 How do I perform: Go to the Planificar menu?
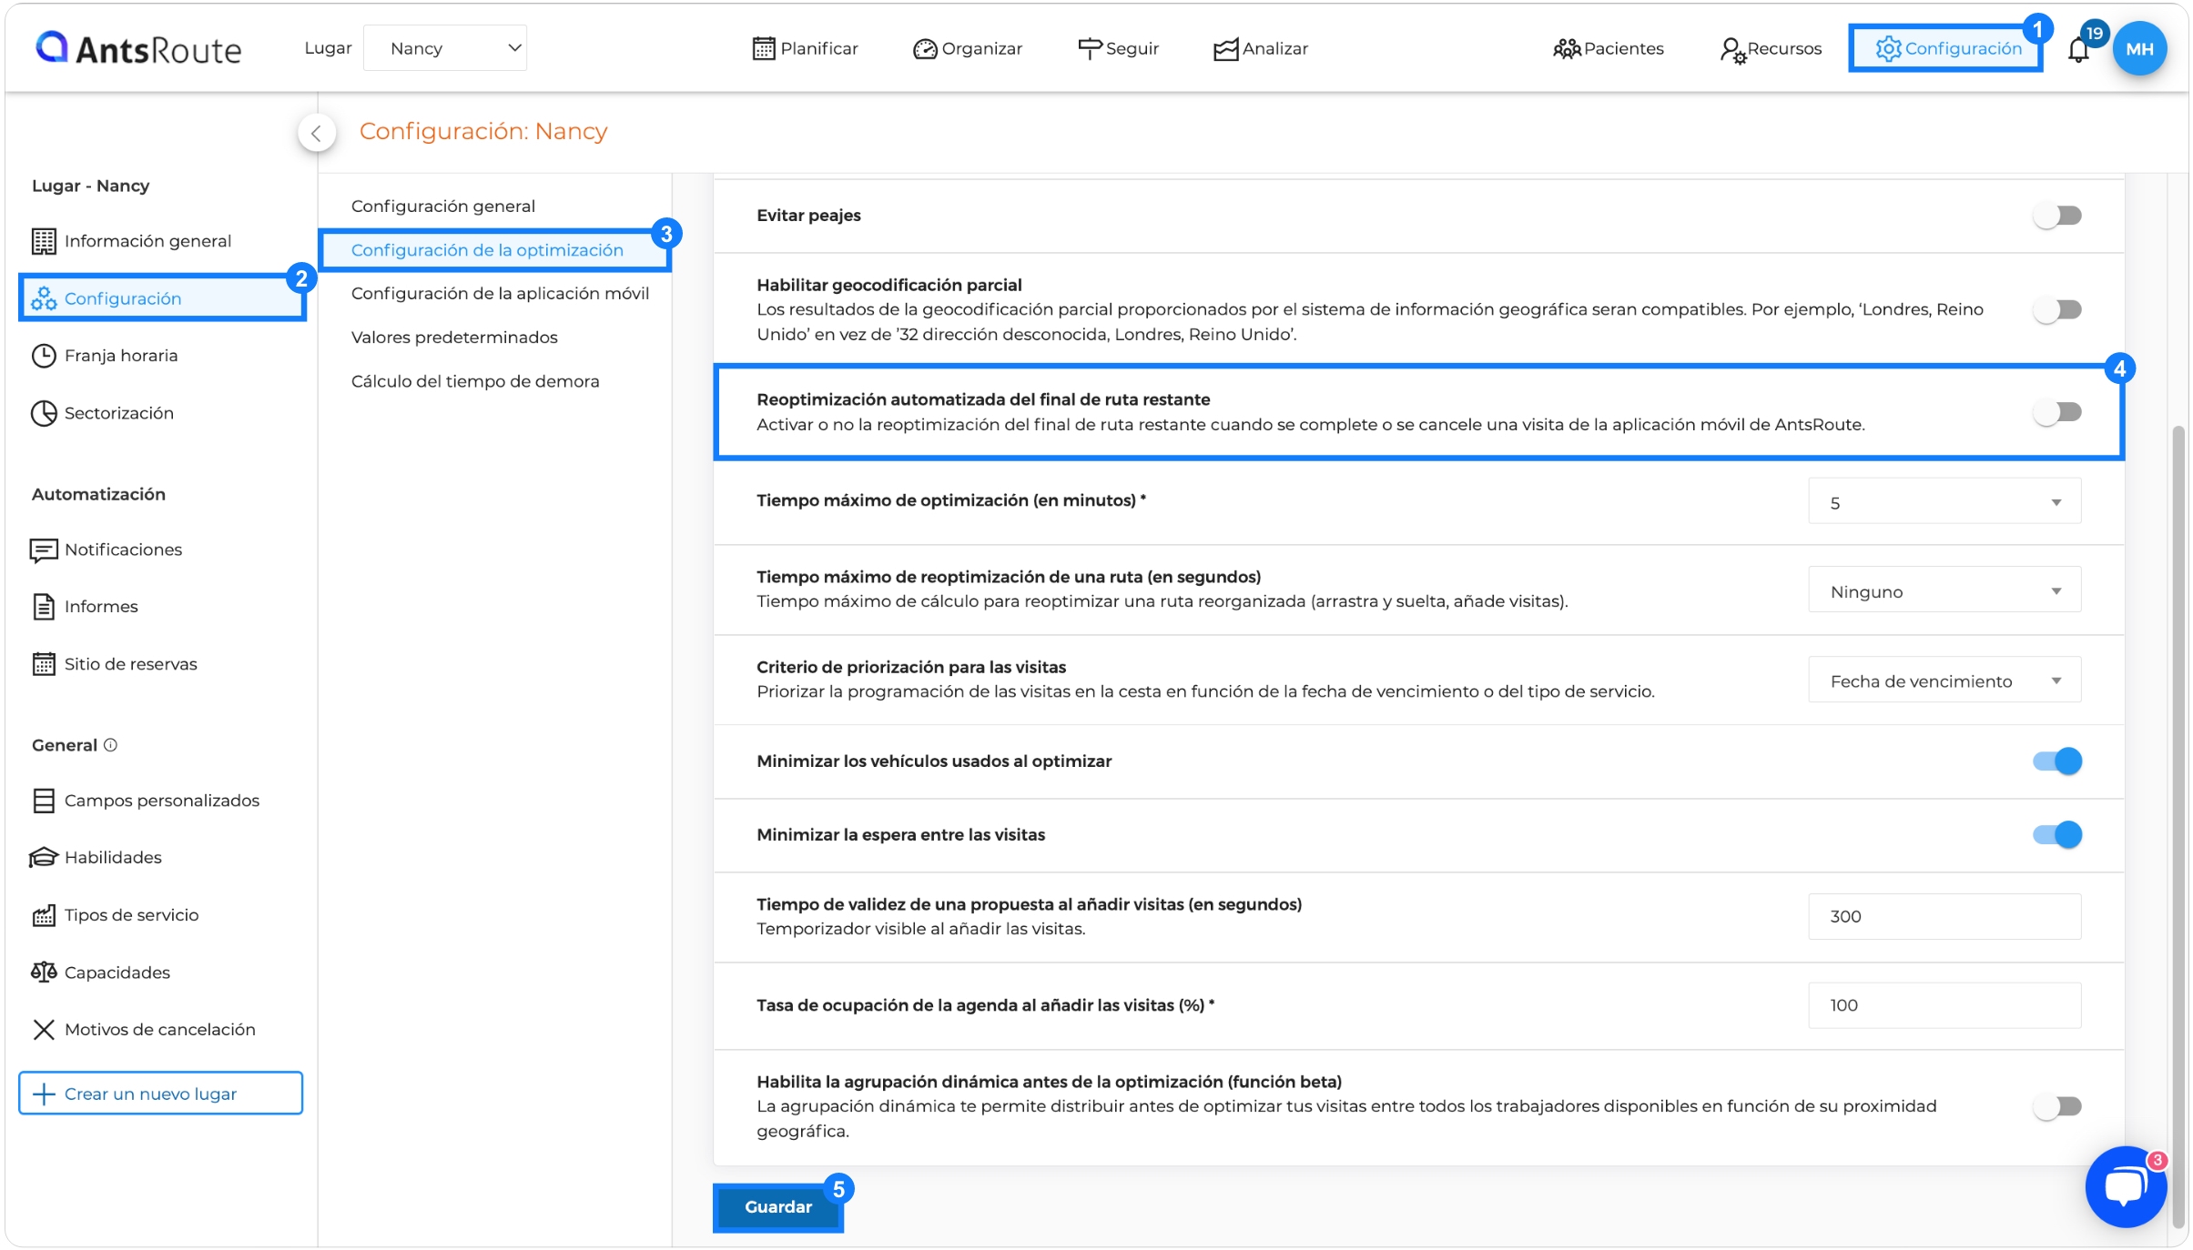[x=805, y=48]
